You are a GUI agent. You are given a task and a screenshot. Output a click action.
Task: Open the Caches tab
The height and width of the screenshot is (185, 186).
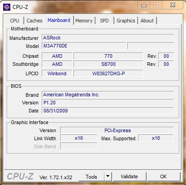(x=35, y=21)
